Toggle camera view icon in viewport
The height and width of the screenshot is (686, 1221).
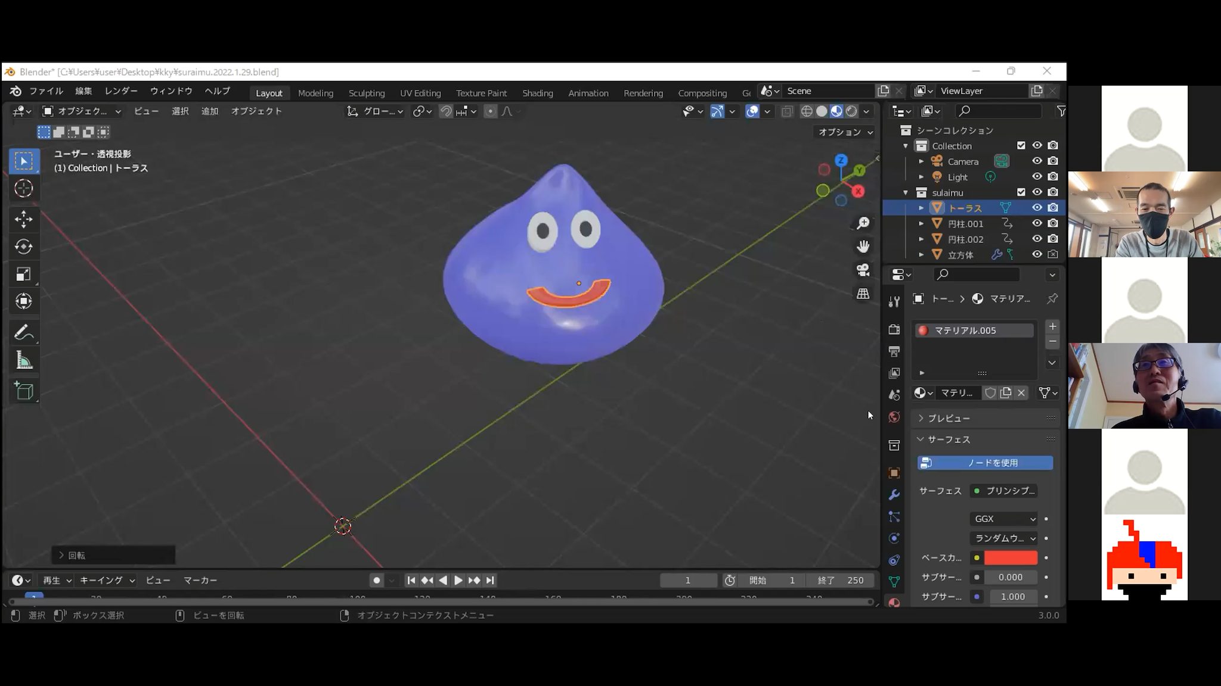863,270
